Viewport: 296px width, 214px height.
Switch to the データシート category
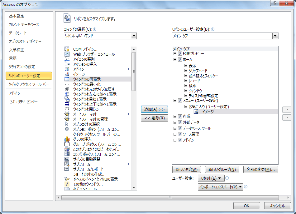point(18,33)
